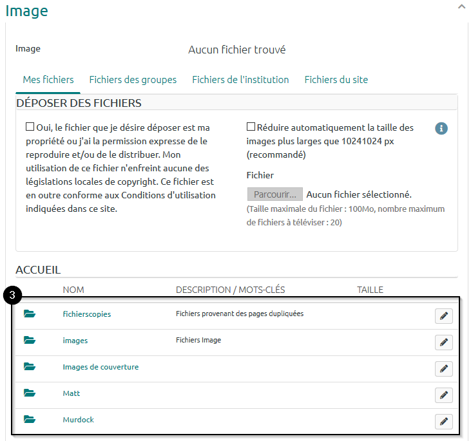Viewport: 471px width, 441px height.
Task: Click the folder icon beside Matt
Action: [30, 393]
